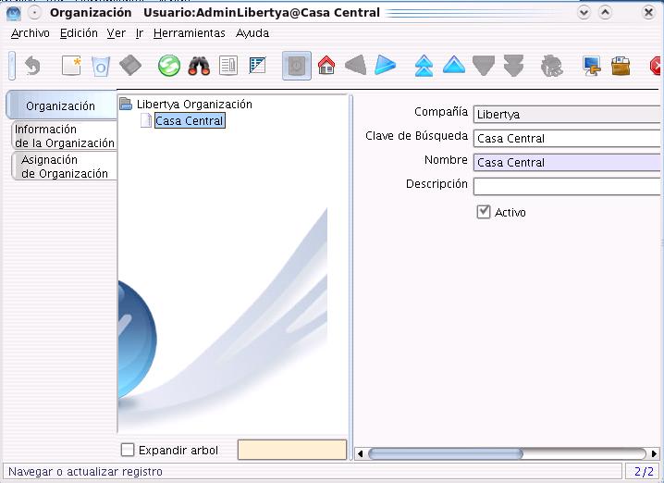Viewport: 664px width, 483px height.
Task: Open the Archivo menu
Action: (x=31, y=33)
